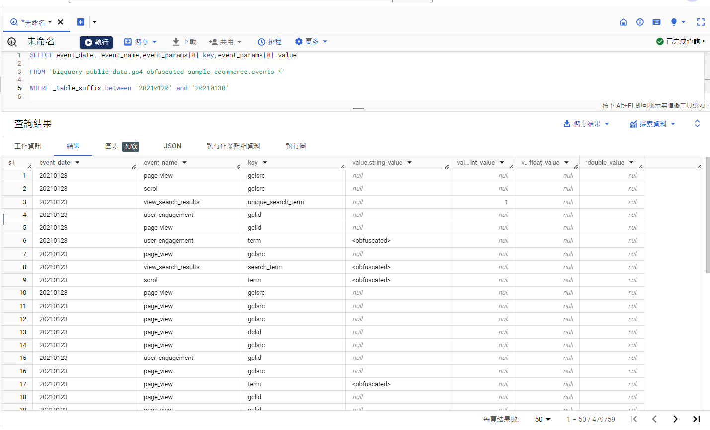Viewport: 710px width, 430px height.
Task: Expand or collapse the query results panel
Action: coord(697,124)
